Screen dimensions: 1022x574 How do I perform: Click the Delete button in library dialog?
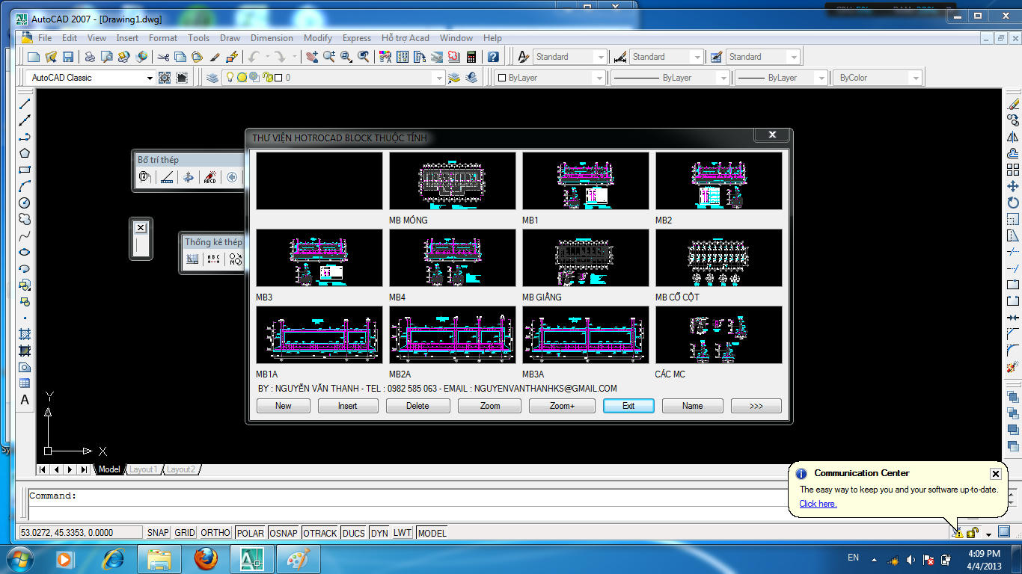click(417, 406)
